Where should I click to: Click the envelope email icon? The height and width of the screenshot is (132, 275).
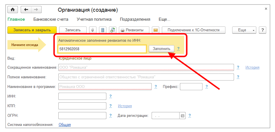155,30
